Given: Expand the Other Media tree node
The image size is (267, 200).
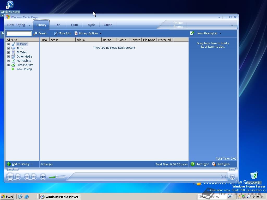Looking at the screenshot, I should (8, 57).
